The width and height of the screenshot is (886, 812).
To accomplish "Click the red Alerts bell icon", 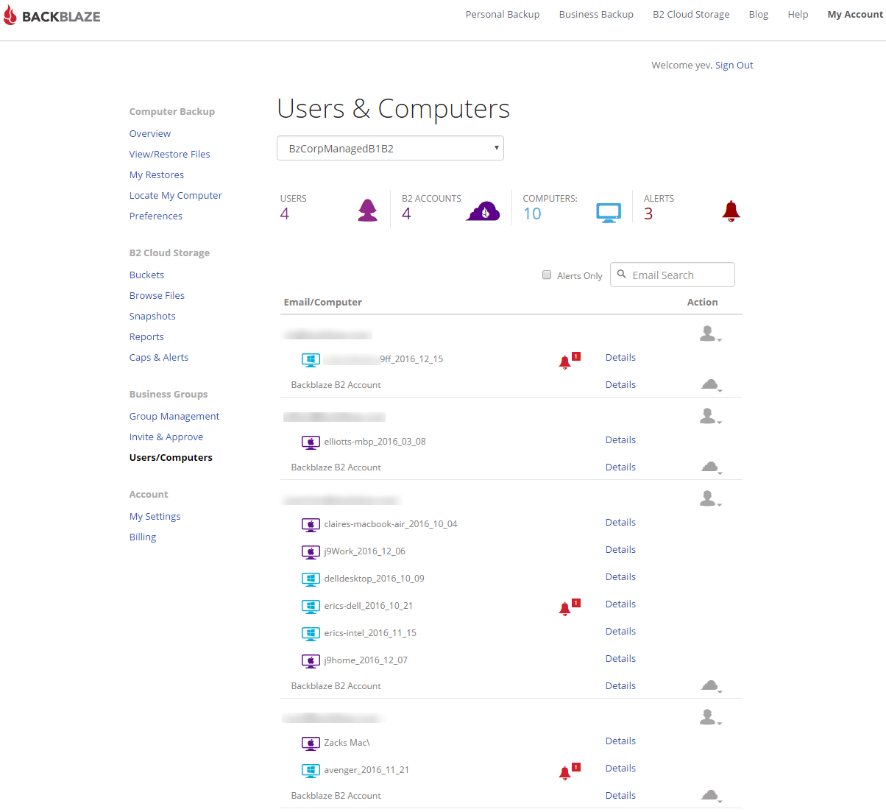I will [x=731, y=211].
